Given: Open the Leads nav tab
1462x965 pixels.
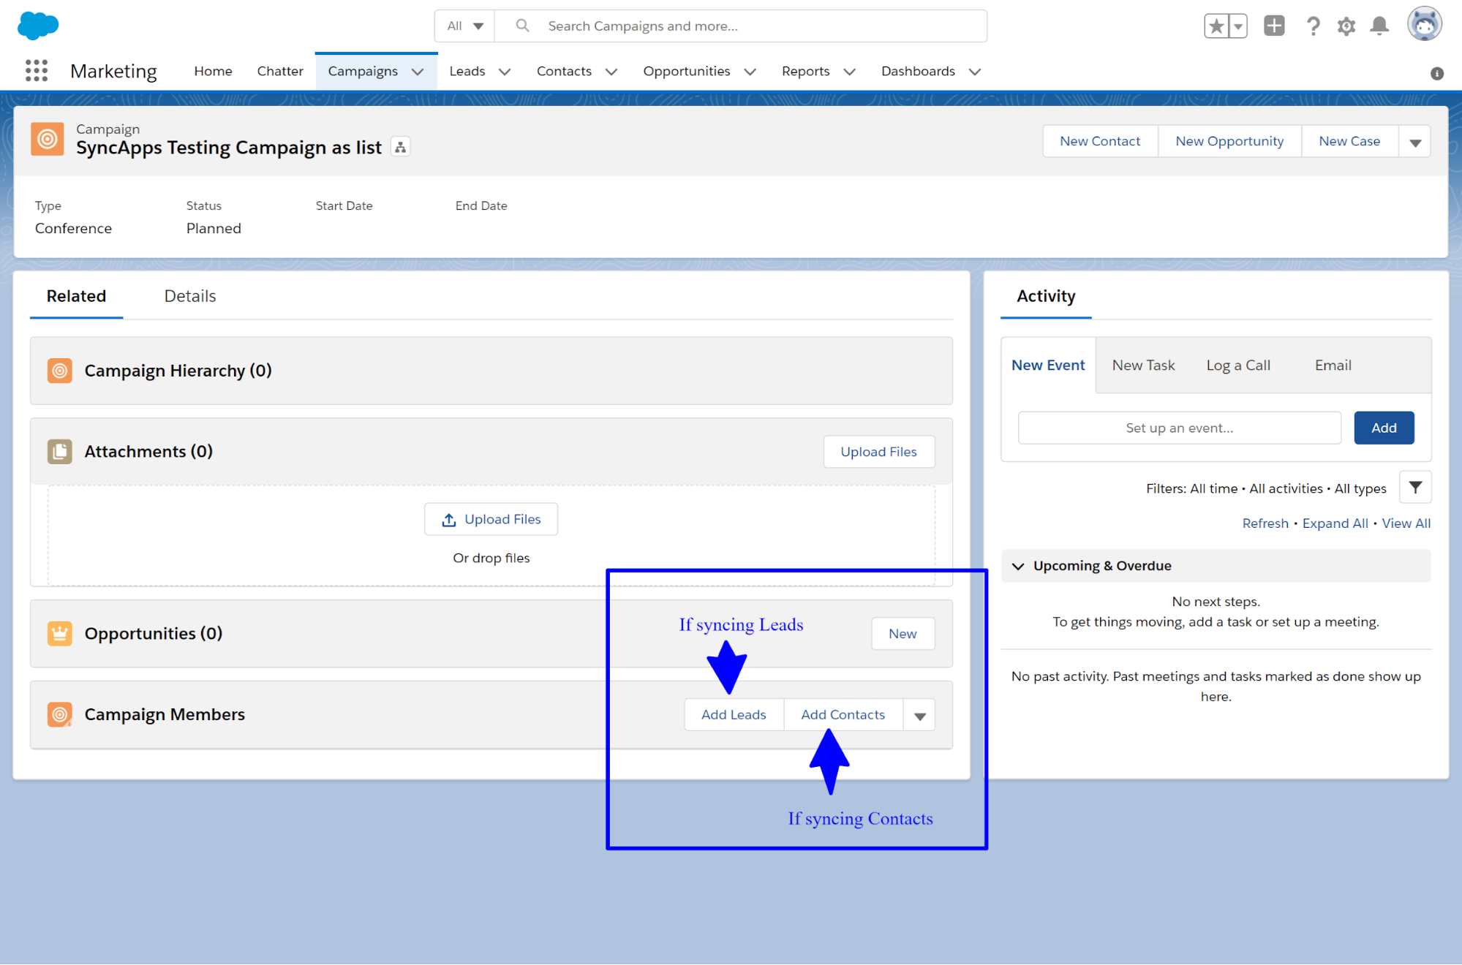Looking at the screenshot, I should 467,71.
